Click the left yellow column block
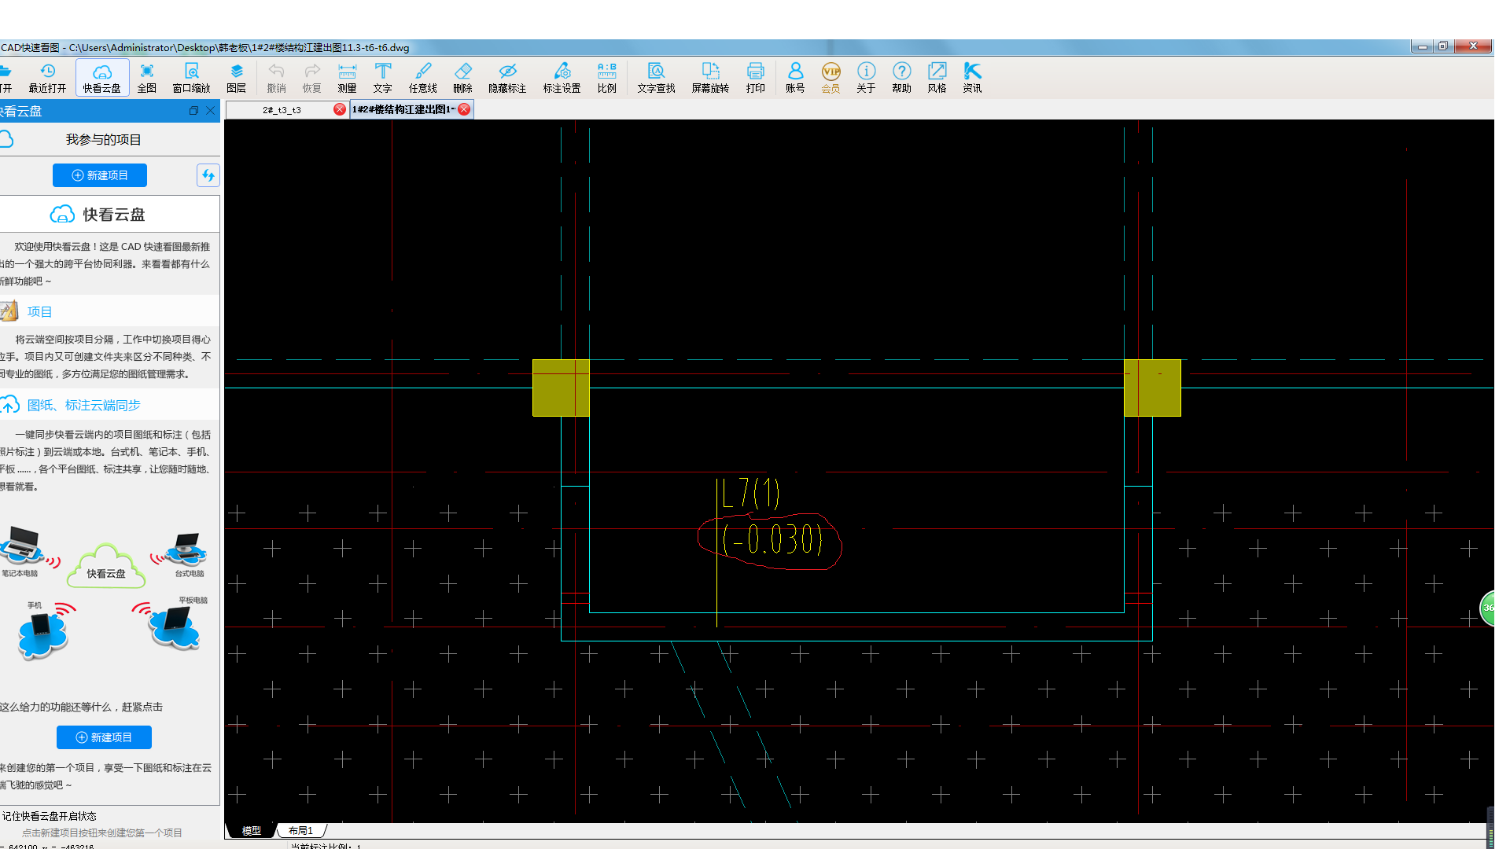This screenshot has height=849, width=1510. pos(561,388)
